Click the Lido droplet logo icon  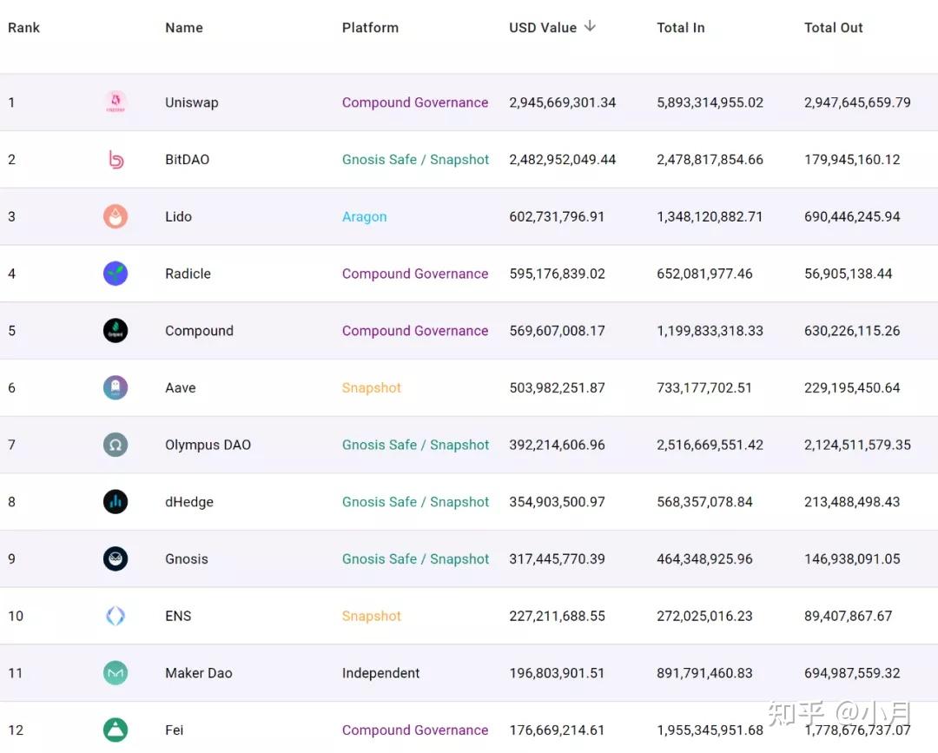click(x=116, y=217)
